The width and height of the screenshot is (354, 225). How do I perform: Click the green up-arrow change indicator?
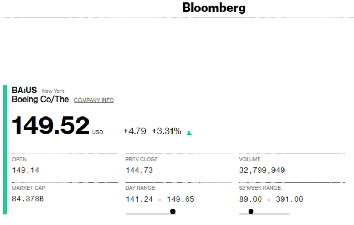tap(189, 133)
